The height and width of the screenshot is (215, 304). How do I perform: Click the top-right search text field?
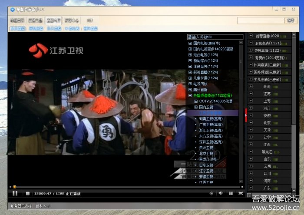[261, 20]
